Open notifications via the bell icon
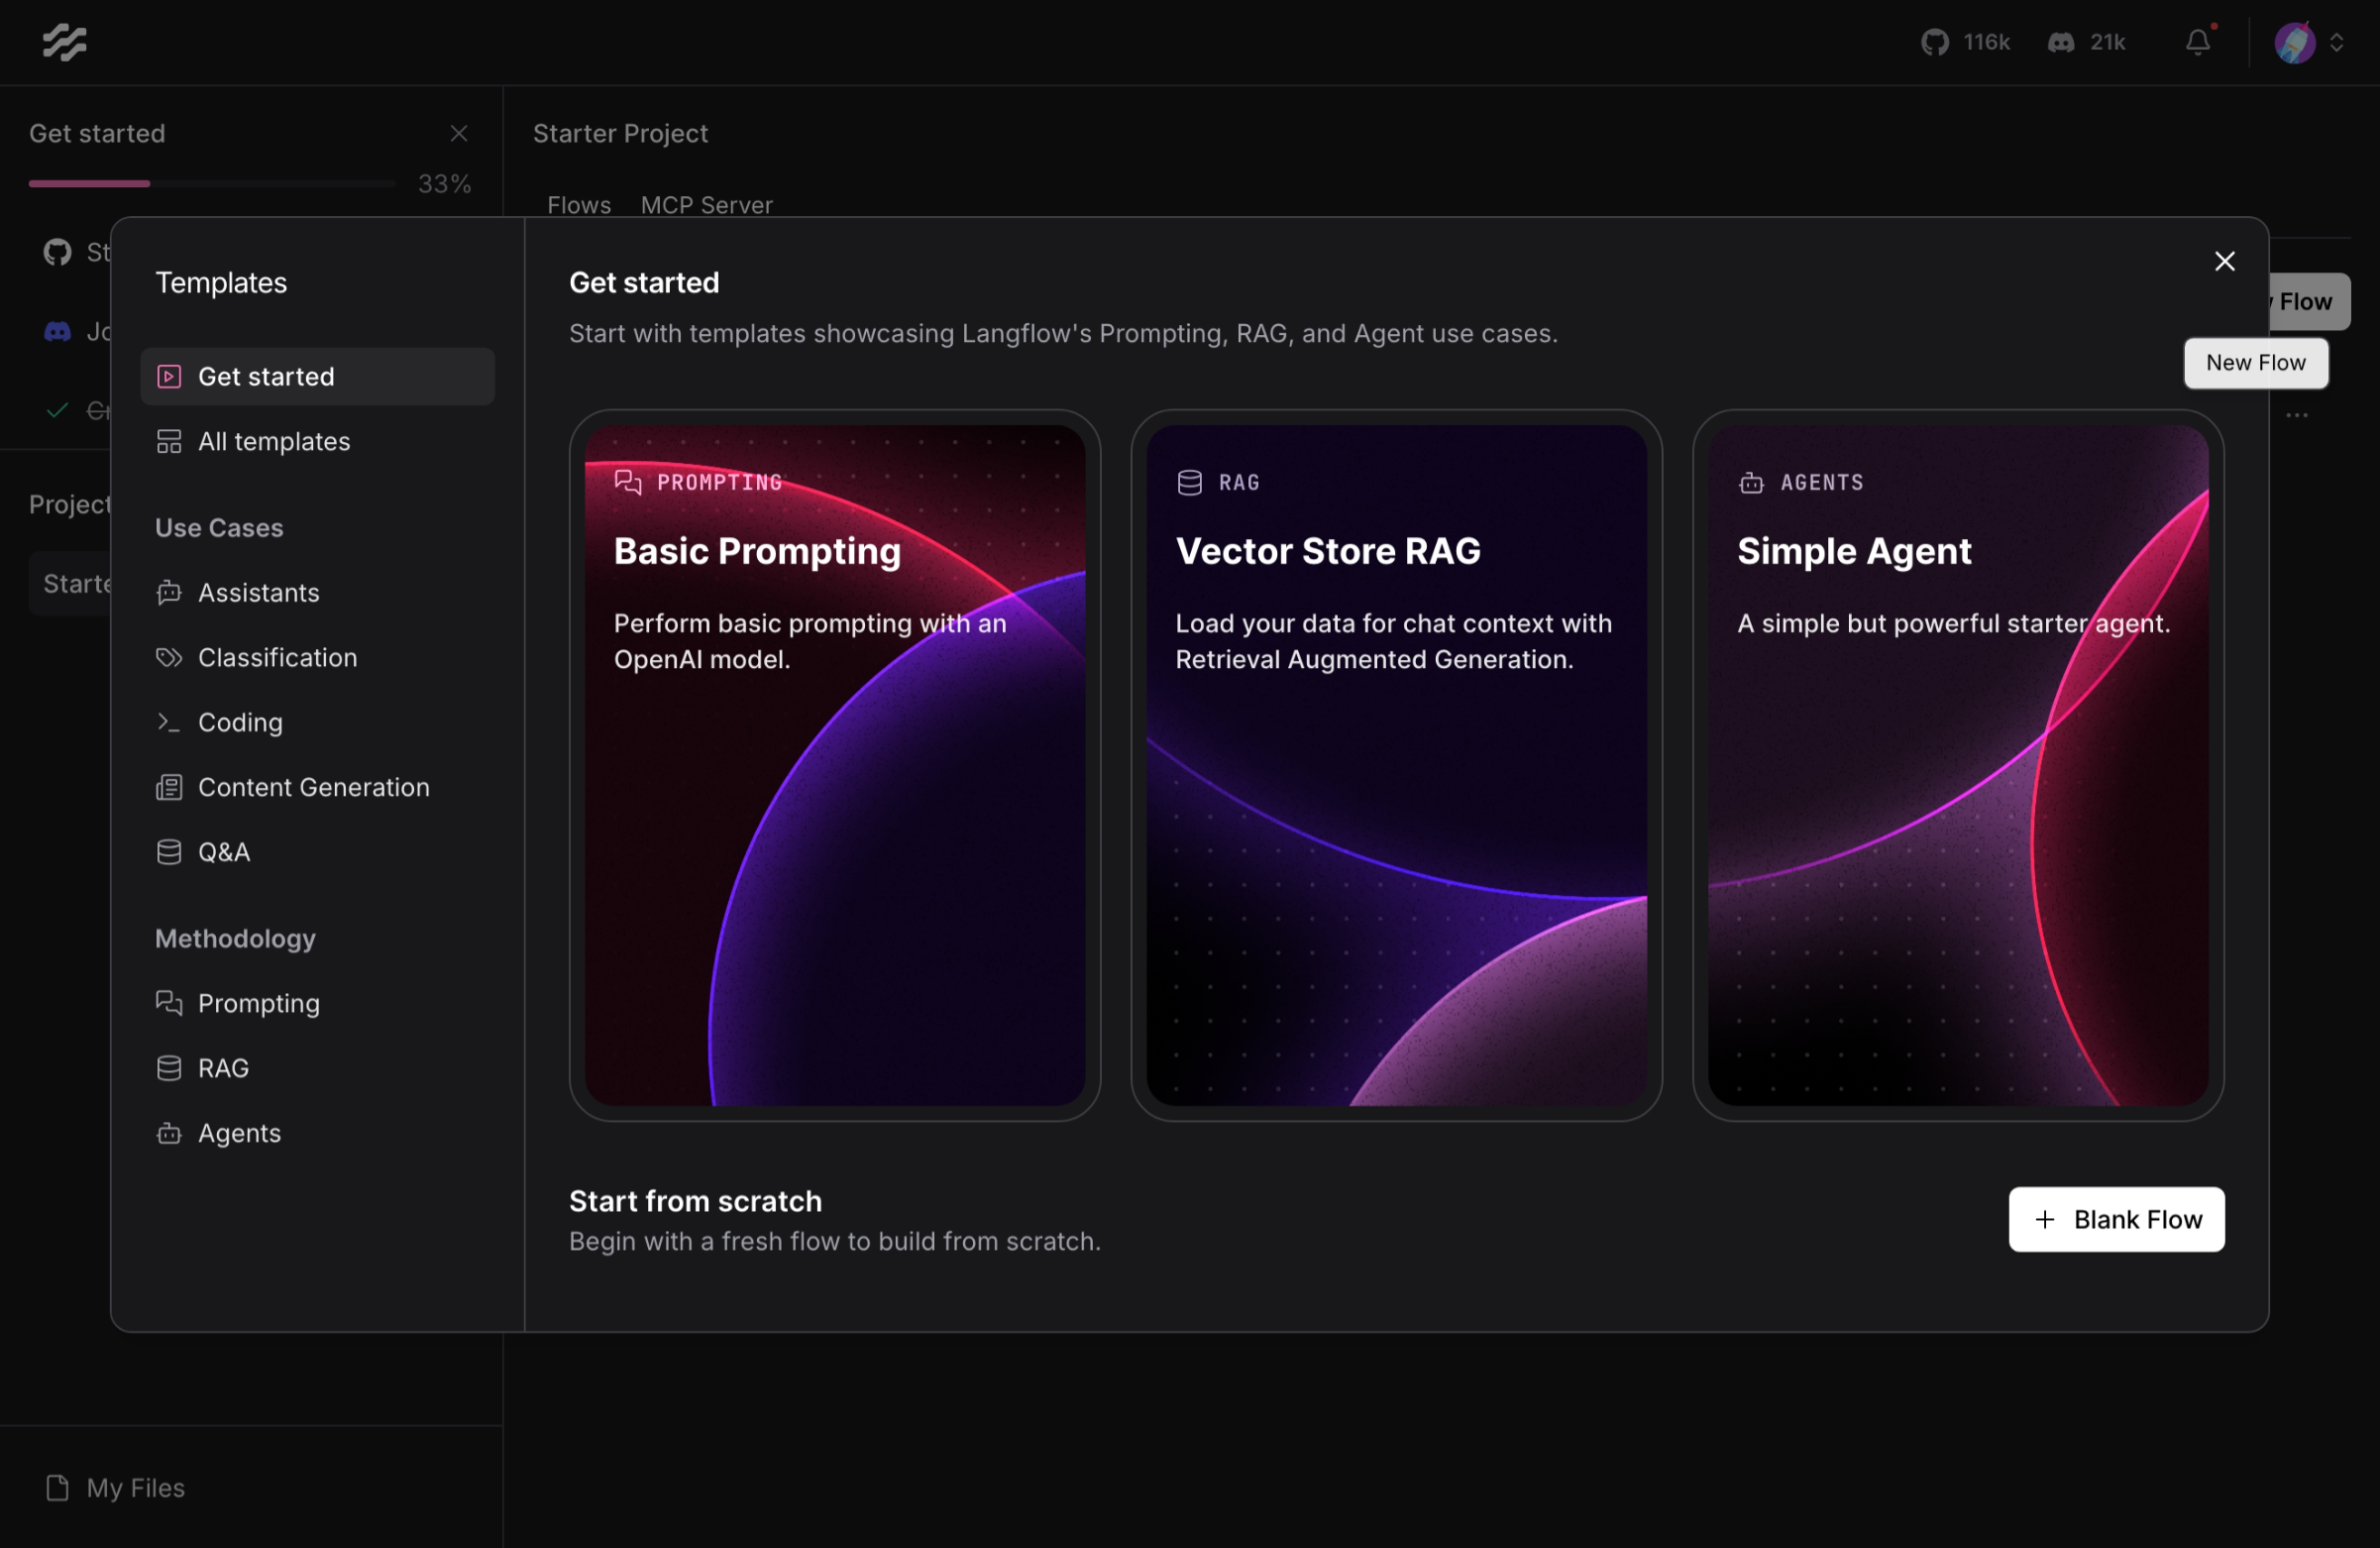2380x1548 pixels. point(2198,42)
